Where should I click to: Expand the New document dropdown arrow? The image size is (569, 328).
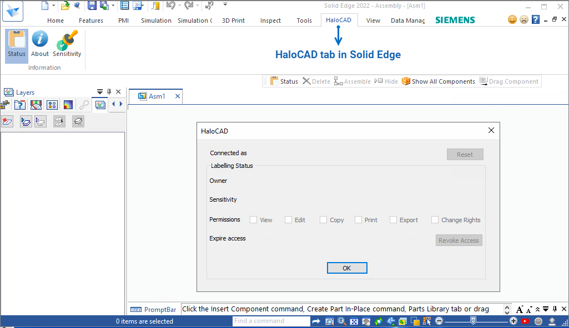54,6
